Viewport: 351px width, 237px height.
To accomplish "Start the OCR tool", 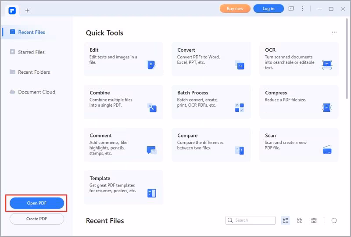I will pos(299,59).
